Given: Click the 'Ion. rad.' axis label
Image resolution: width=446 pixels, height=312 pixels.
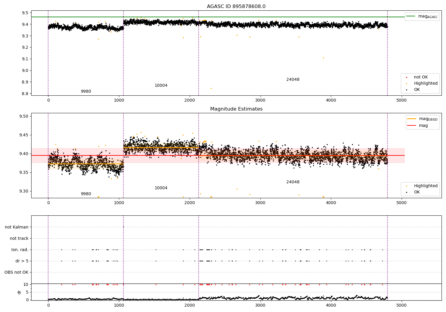Looking at the screenshot, I should (20, 250).
